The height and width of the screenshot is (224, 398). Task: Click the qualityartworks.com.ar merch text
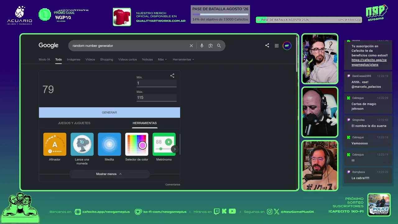click(161, 21)
